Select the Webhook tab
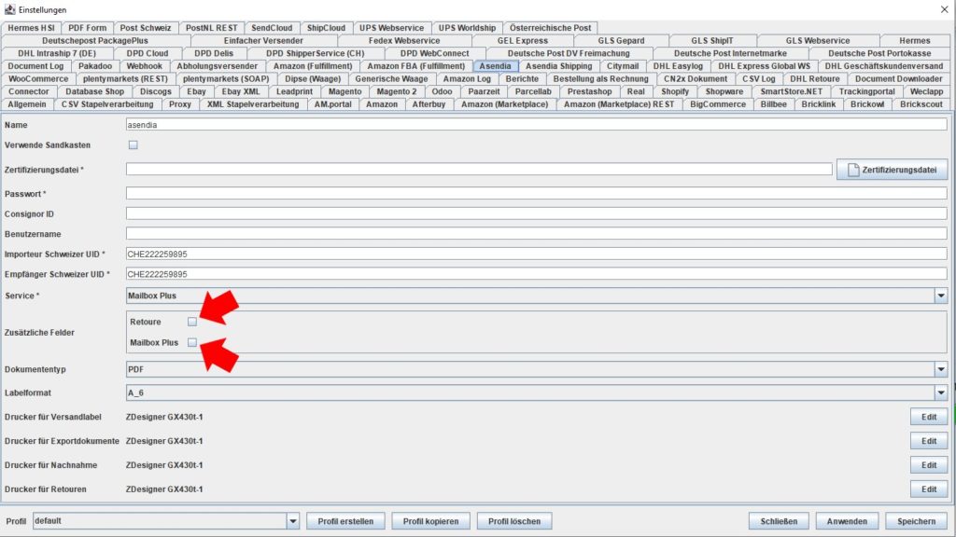The width and height of the screenshot is (956, 537). 145,66
